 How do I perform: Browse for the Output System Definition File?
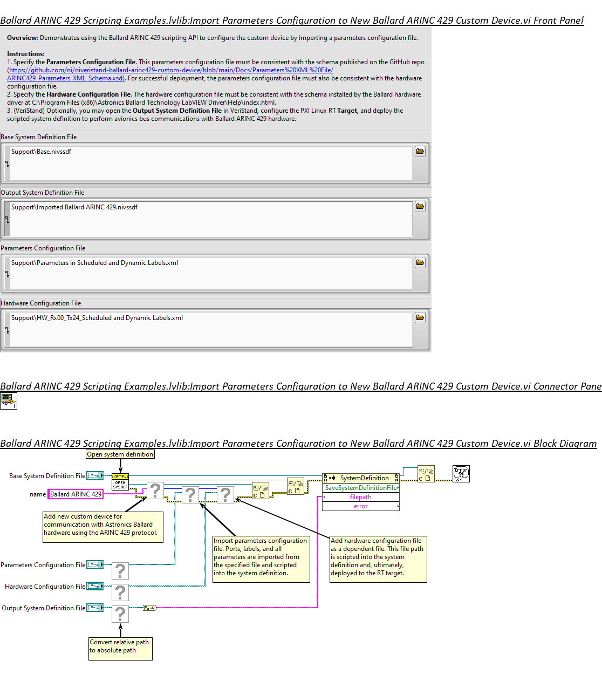click(420, 207)
